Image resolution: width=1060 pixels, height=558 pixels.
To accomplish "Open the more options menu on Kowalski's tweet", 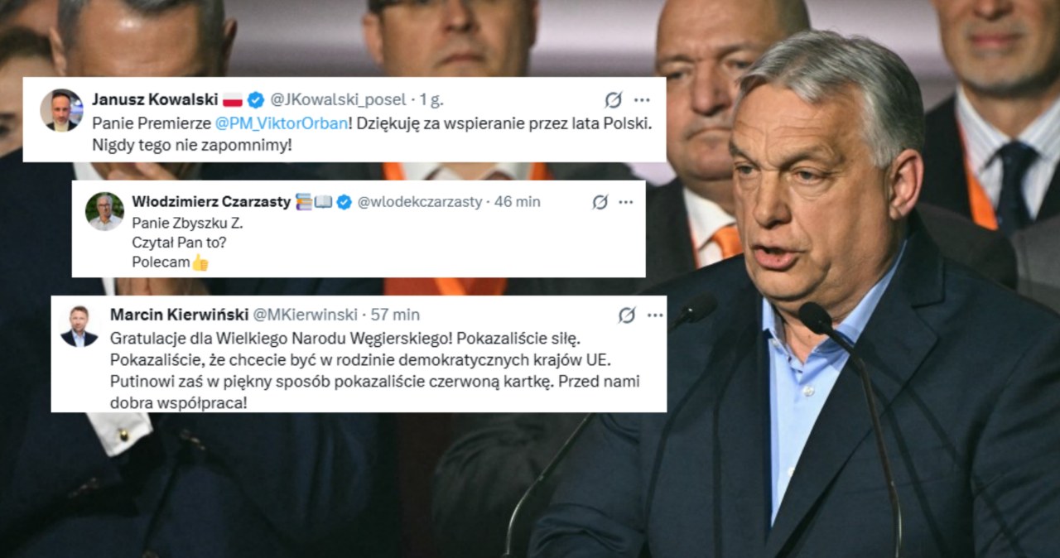I will (642, 100).
